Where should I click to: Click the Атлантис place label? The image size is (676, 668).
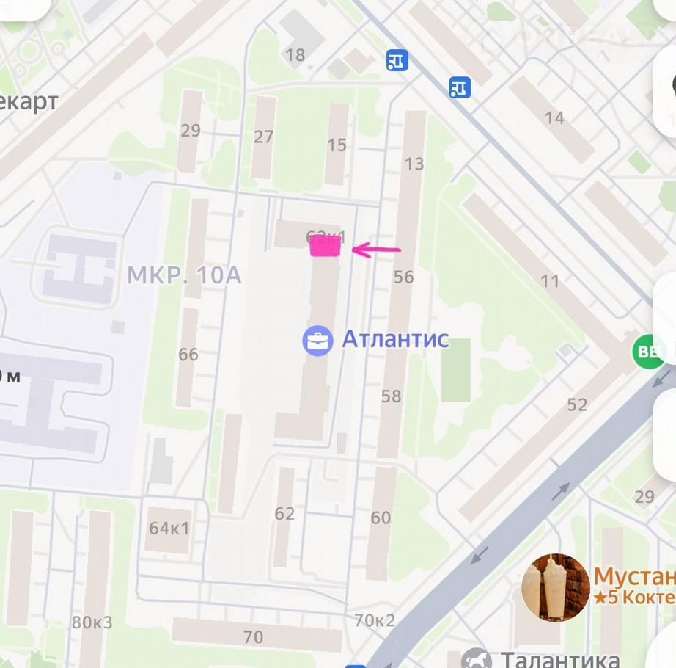click(x=395, y=339)
